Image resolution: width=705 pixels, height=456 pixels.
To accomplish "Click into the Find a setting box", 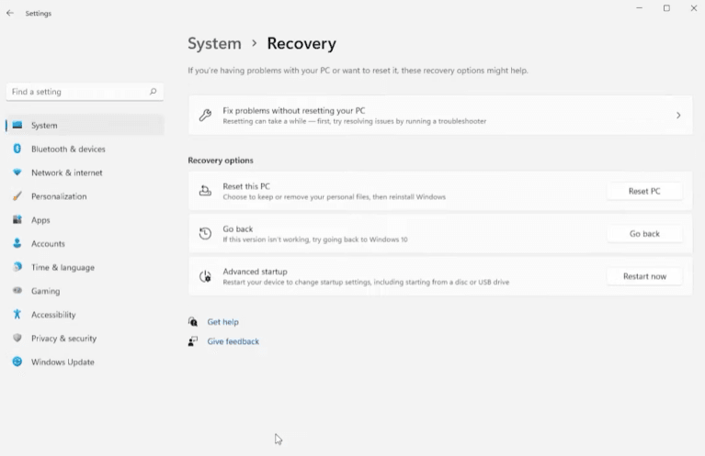I will pyautogui.click(x=85, y=92).
